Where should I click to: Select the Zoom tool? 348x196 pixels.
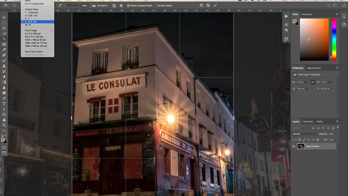click(x=4, y=125)
